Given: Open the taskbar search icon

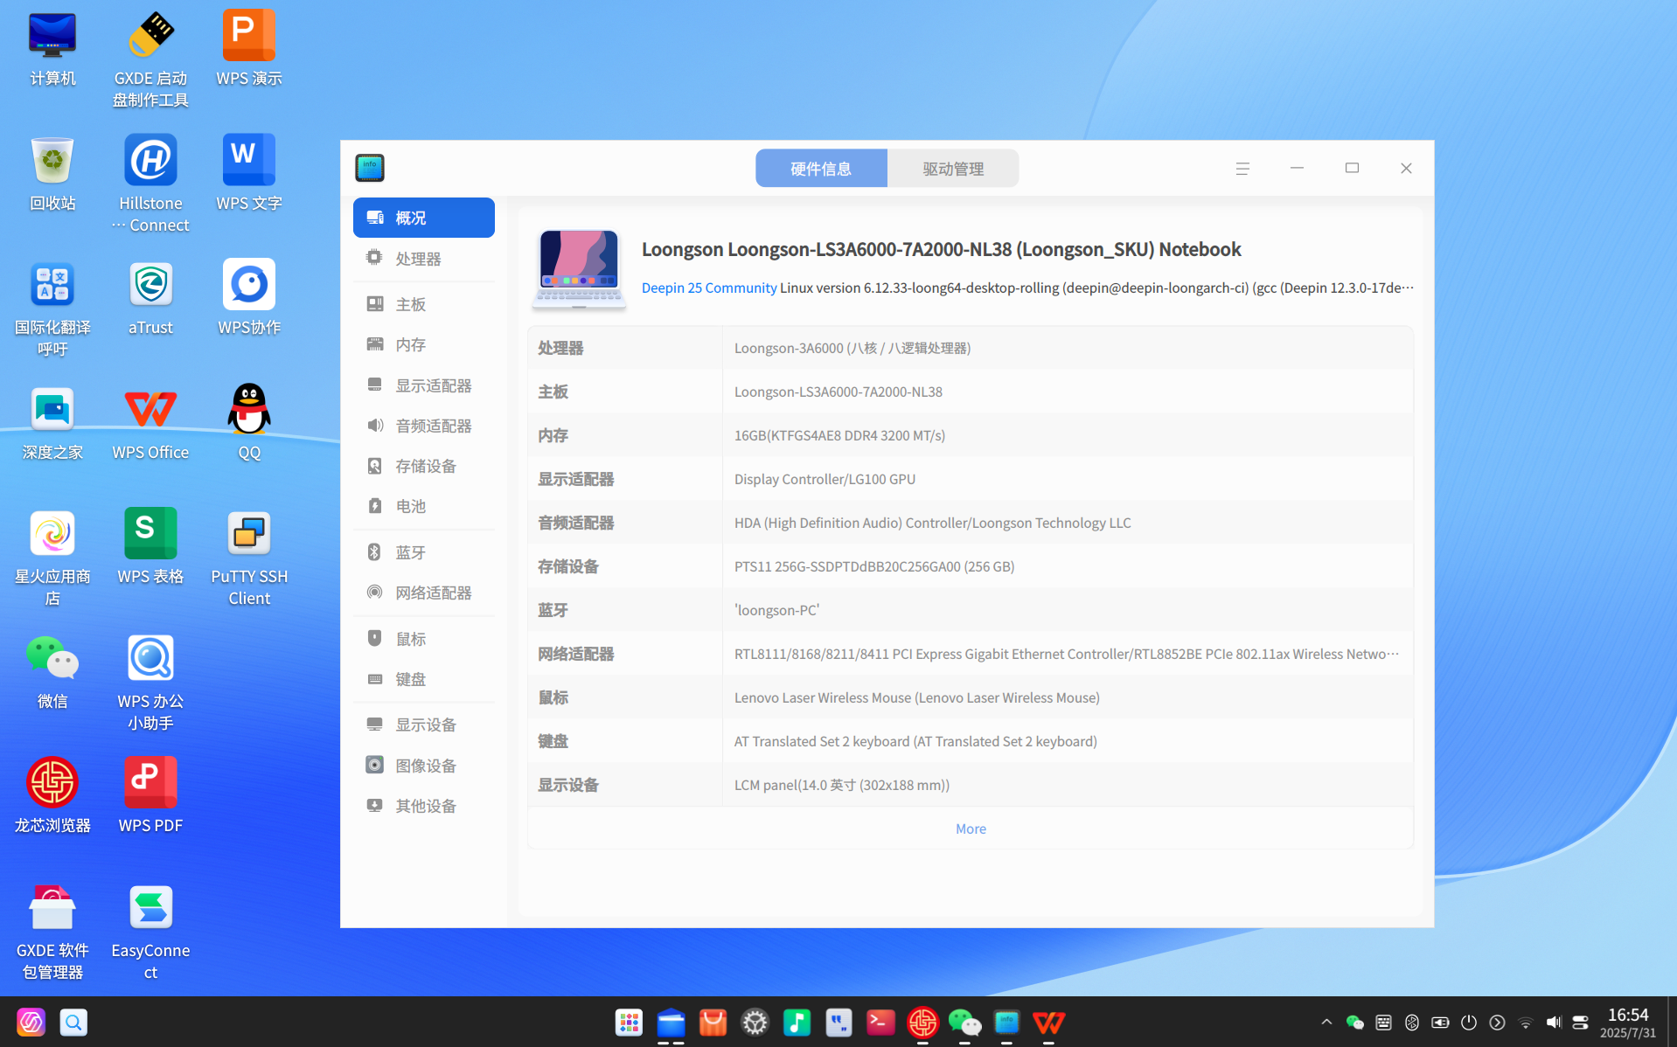Looking at the screenshot, I should click(x=73, y=1022).
